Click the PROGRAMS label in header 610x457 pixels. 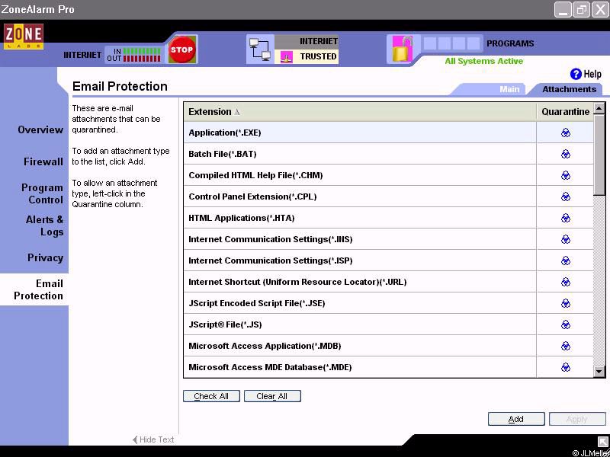click(x=510, y=43)
